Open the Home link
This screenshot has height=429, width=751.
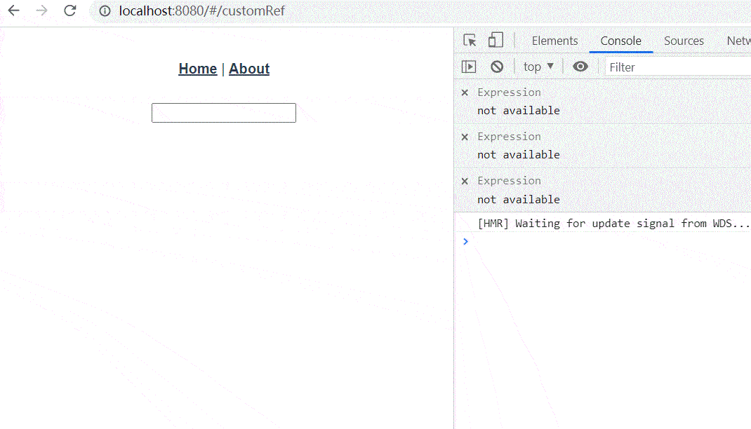198,69
